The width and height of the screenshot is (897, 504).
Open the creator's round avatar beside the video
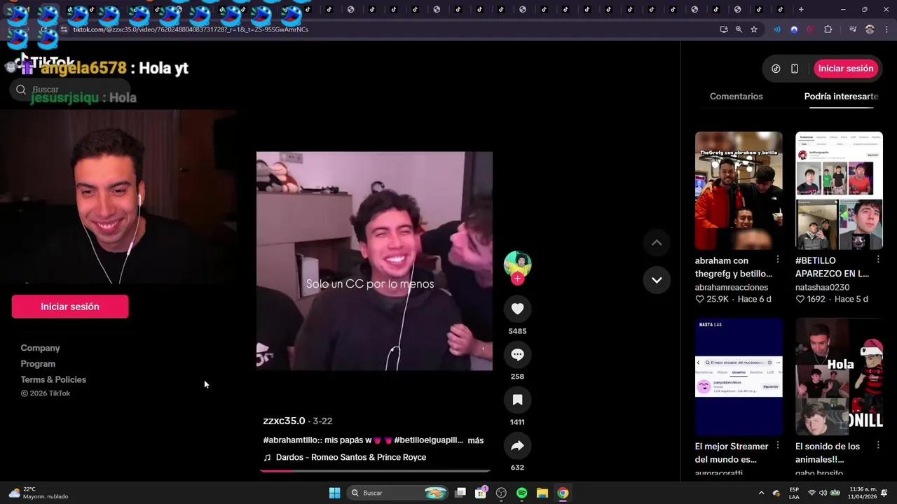[x=517, y=265]
